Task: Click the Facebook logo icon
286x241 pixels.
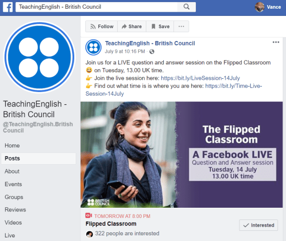Action: pyautogui.click(x=8, y=7)
